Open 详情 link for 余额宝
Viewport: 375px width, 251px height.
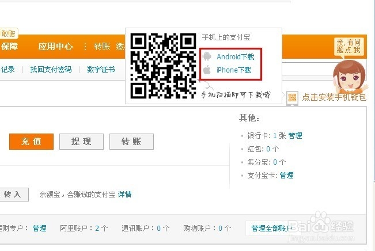tap(124, 194)
